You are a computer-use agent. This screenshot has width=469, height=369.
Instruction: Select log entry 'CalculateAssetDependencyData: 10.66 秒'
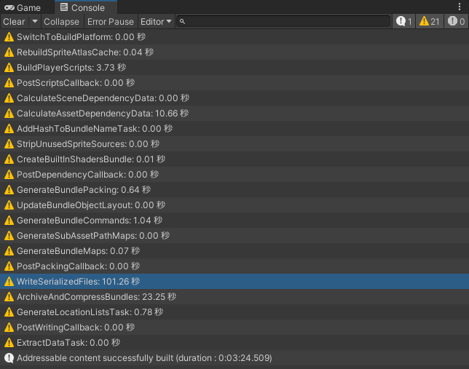[234, 114]
